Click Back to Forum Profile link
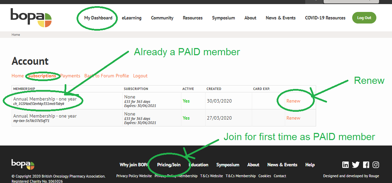Viewport: 392px width, 183px height. tap(107, 76)
